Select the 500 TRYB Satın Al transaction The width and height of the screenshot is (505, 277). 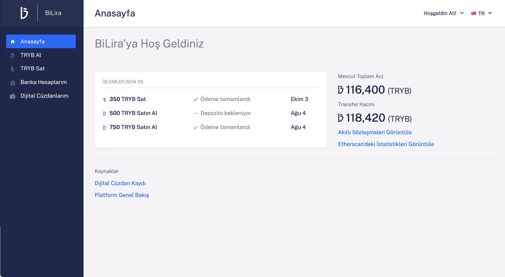(133, 113)
